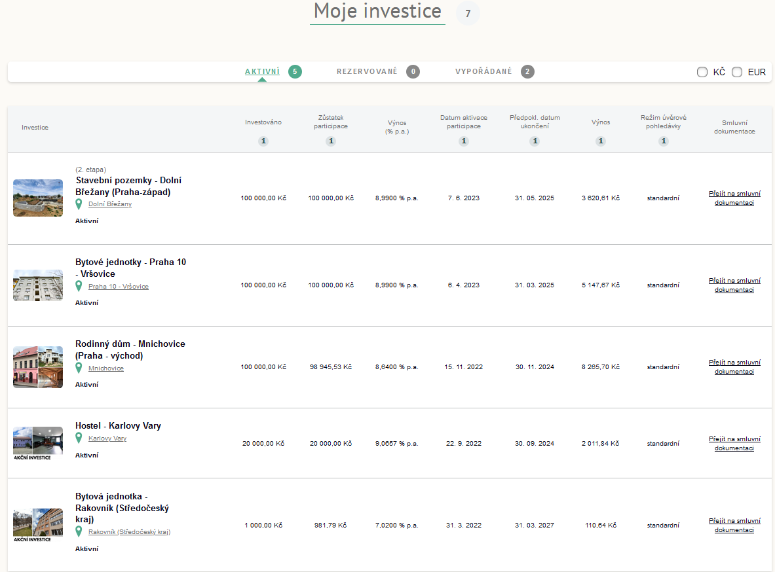Click info icon under Investováno column
The image size is (775, 572).
263,141
